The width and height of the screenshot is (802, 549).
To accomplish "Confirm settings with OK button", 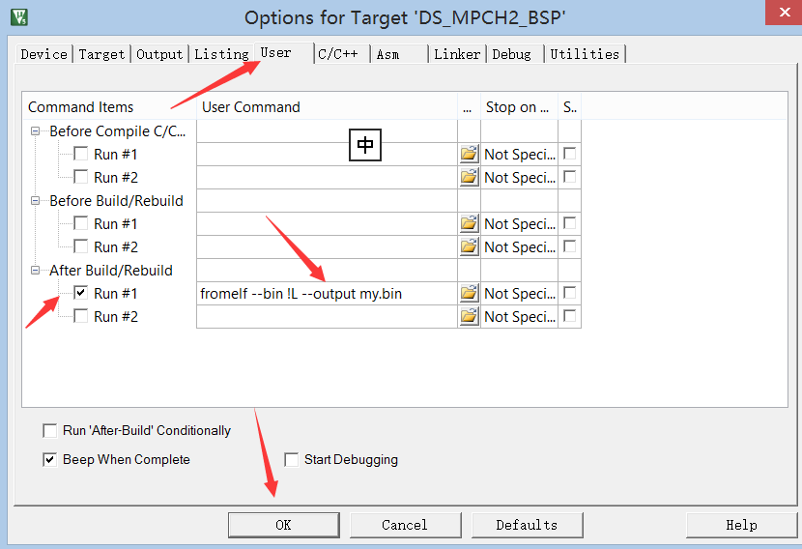I will pyautogui.click(x=284, y=525).
